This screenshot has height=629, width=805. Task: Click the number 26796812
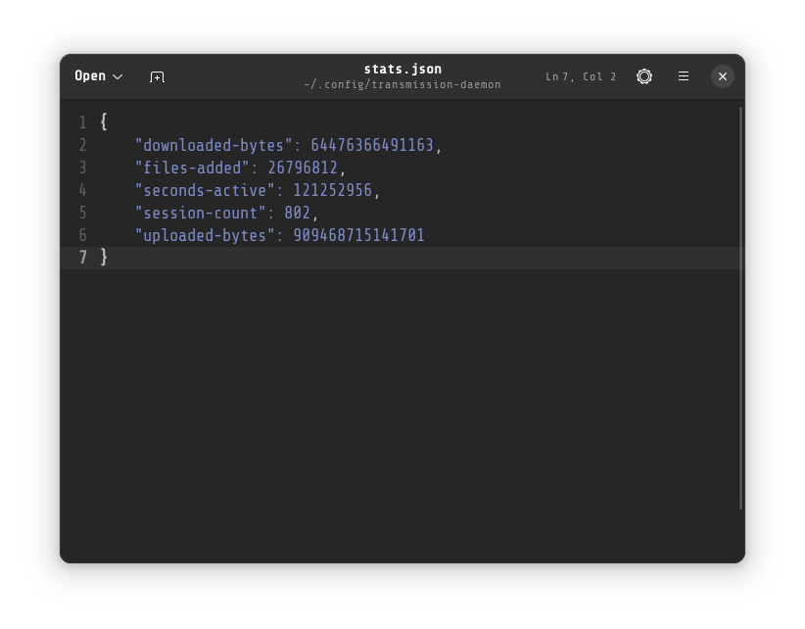coord(303,168)
